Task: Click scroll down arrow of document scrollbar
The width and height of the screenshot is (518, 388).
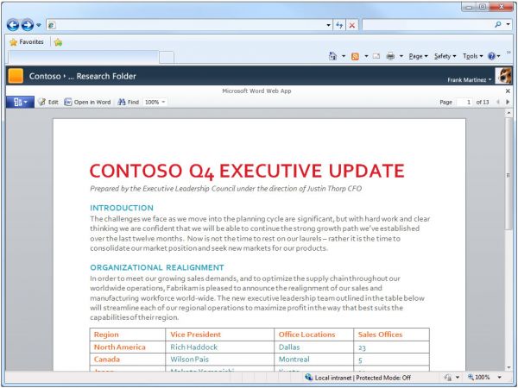Action: click(x=509, y=367)
